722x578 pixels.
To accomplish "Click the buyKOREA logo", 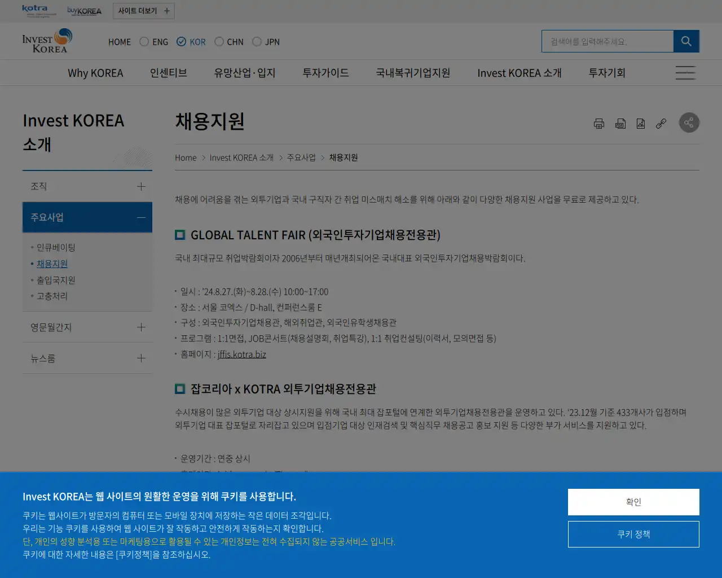I will point(85,10).
